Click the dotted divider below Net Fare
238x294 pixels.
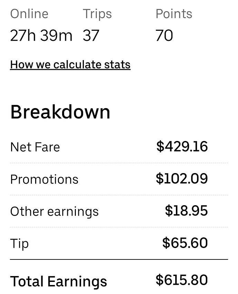pyautogui.click(x=119, y=163)
